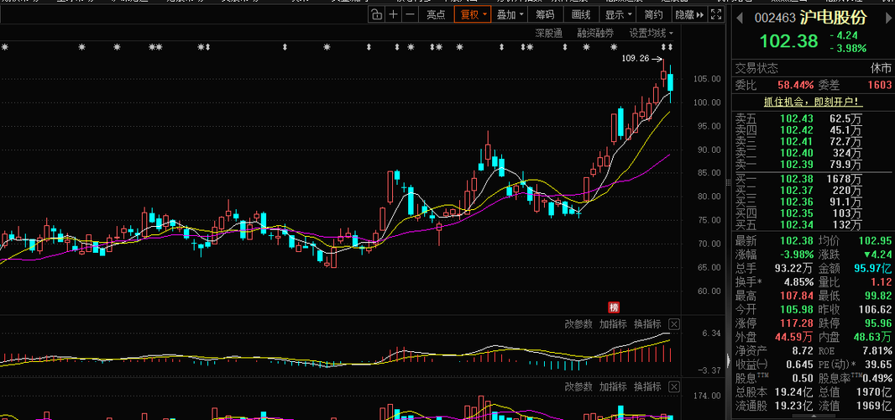895x420 pixels.
Task: Zoom in the K-line chart with plus
Action: click(x=393, y=15)
